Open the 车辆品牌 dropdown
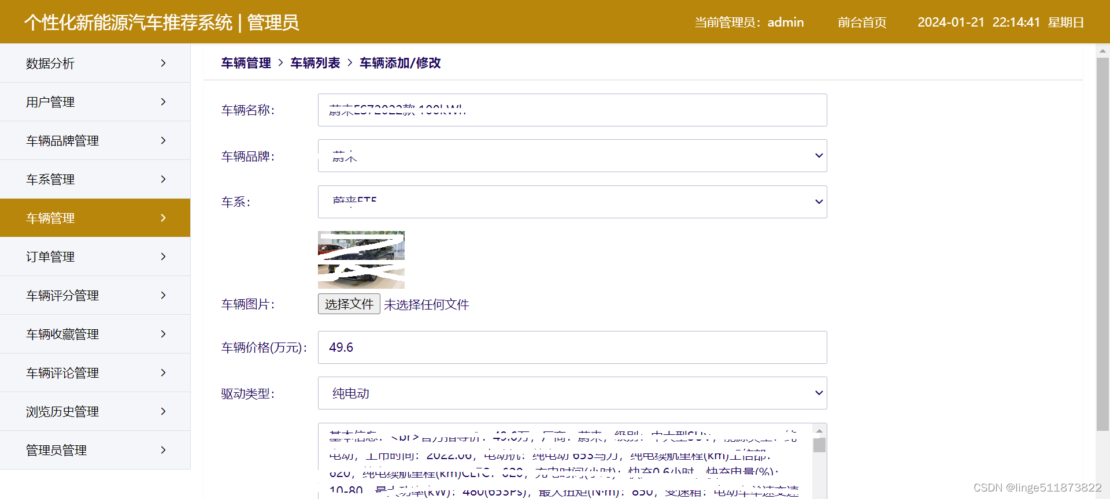 [572, 155]
